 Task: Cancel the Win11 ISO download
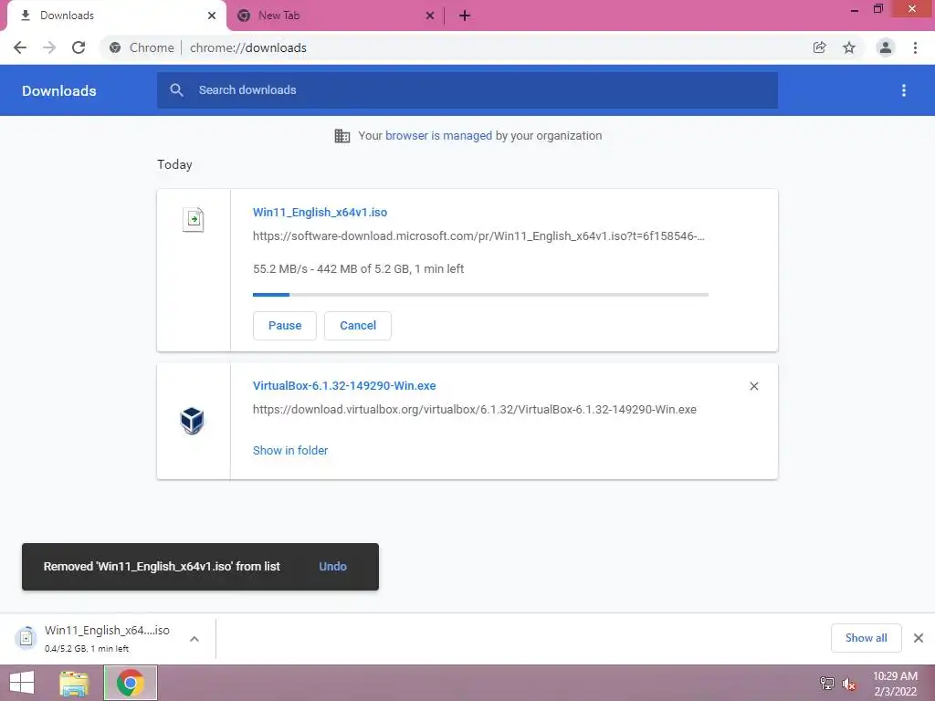(358, 326)
